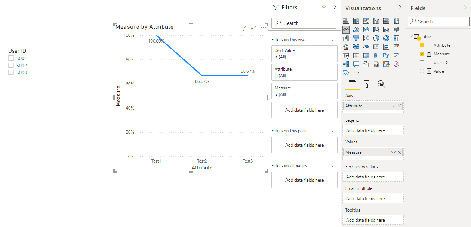The width and height of the screenshot is (471, 227).
Task: Get more visuals via ellipsis
Action: 356,72
